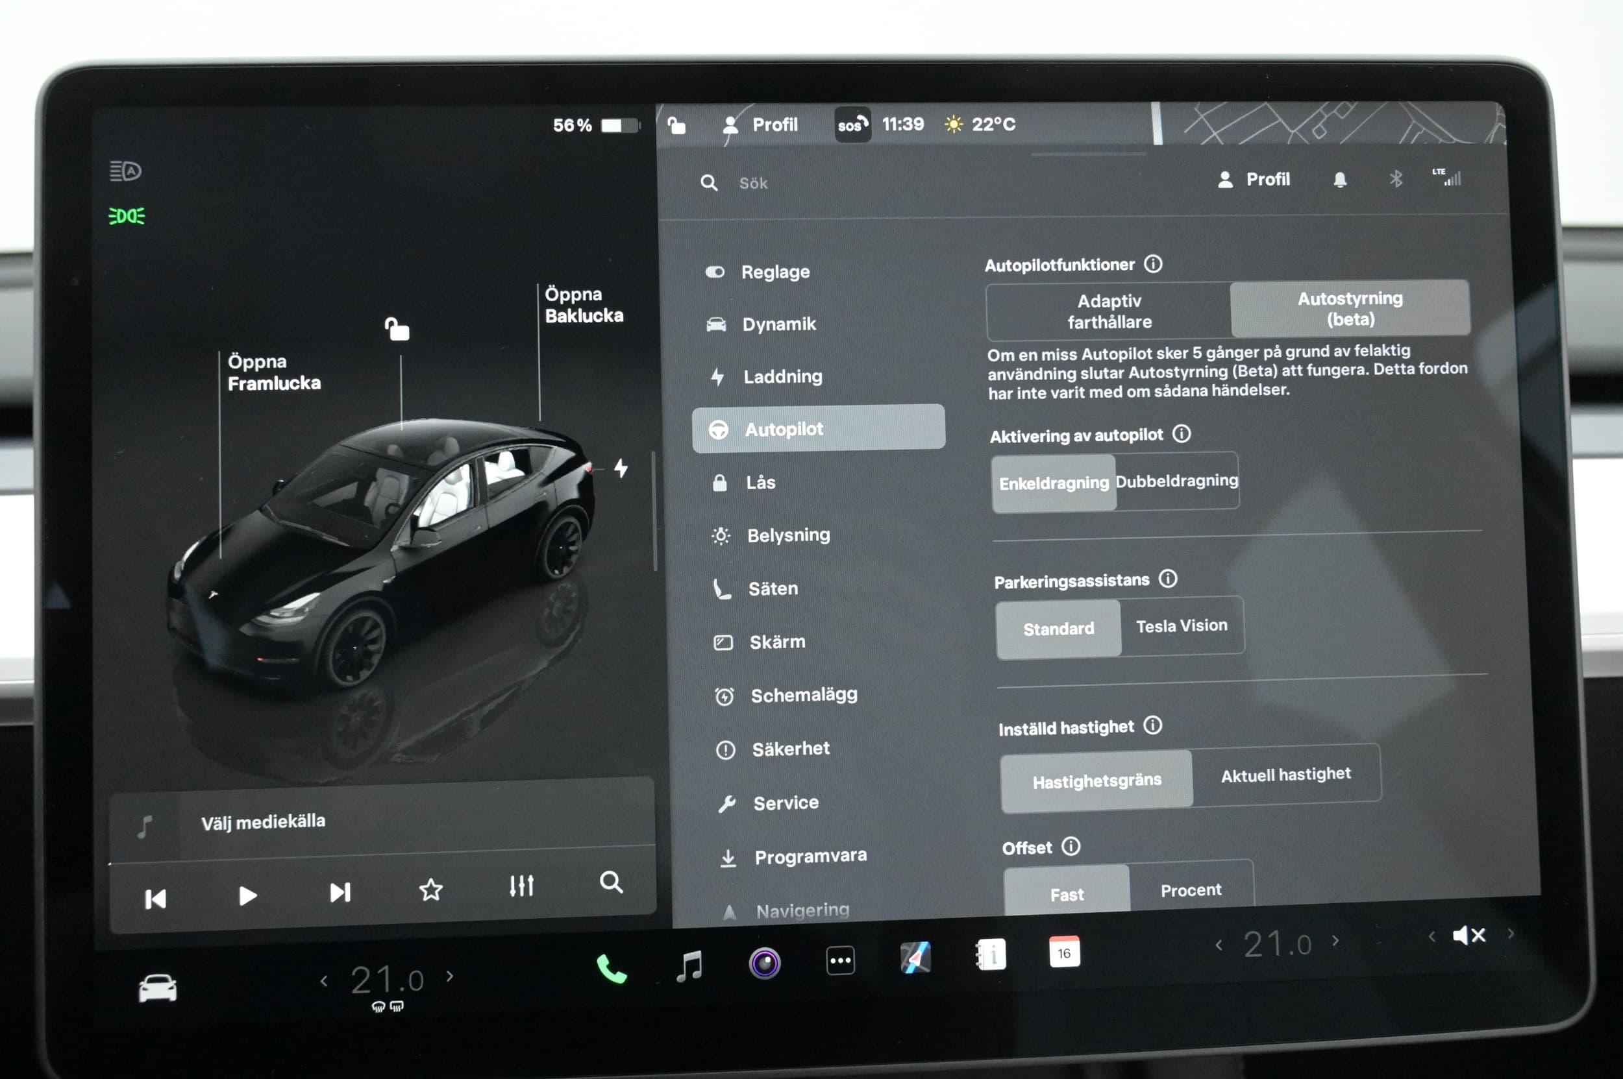
Task: Open the music app icon in dock
Action: point(689,965)
